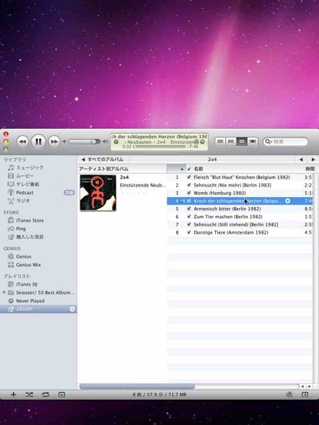Screen dimensions: 319x425
Task: Switch to Cover Flow view icon
Action: (253, 141)
